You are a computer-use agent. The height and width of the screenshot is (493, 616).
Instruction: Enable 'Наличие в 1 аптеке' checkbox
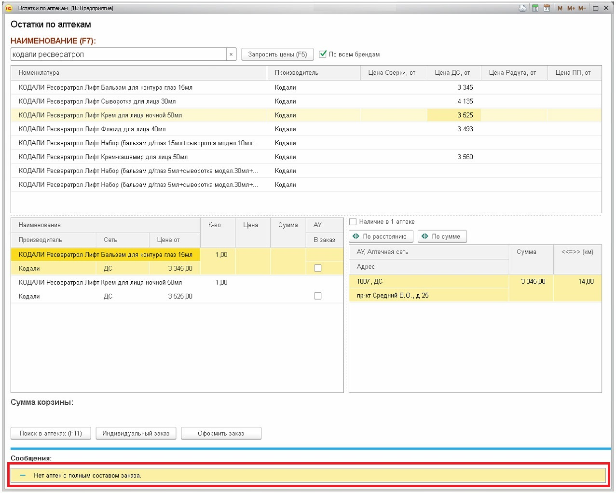[353, 222]
